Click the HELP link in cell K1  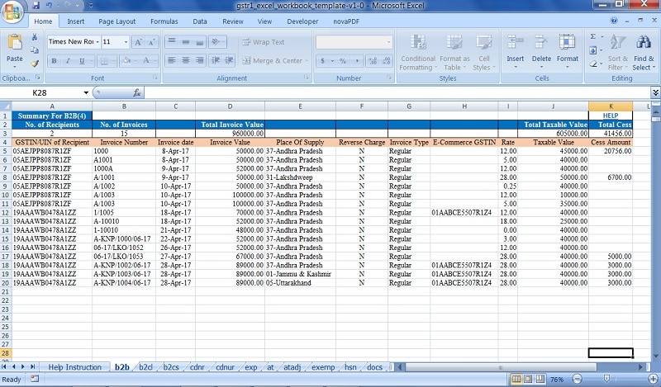[611, 116]
